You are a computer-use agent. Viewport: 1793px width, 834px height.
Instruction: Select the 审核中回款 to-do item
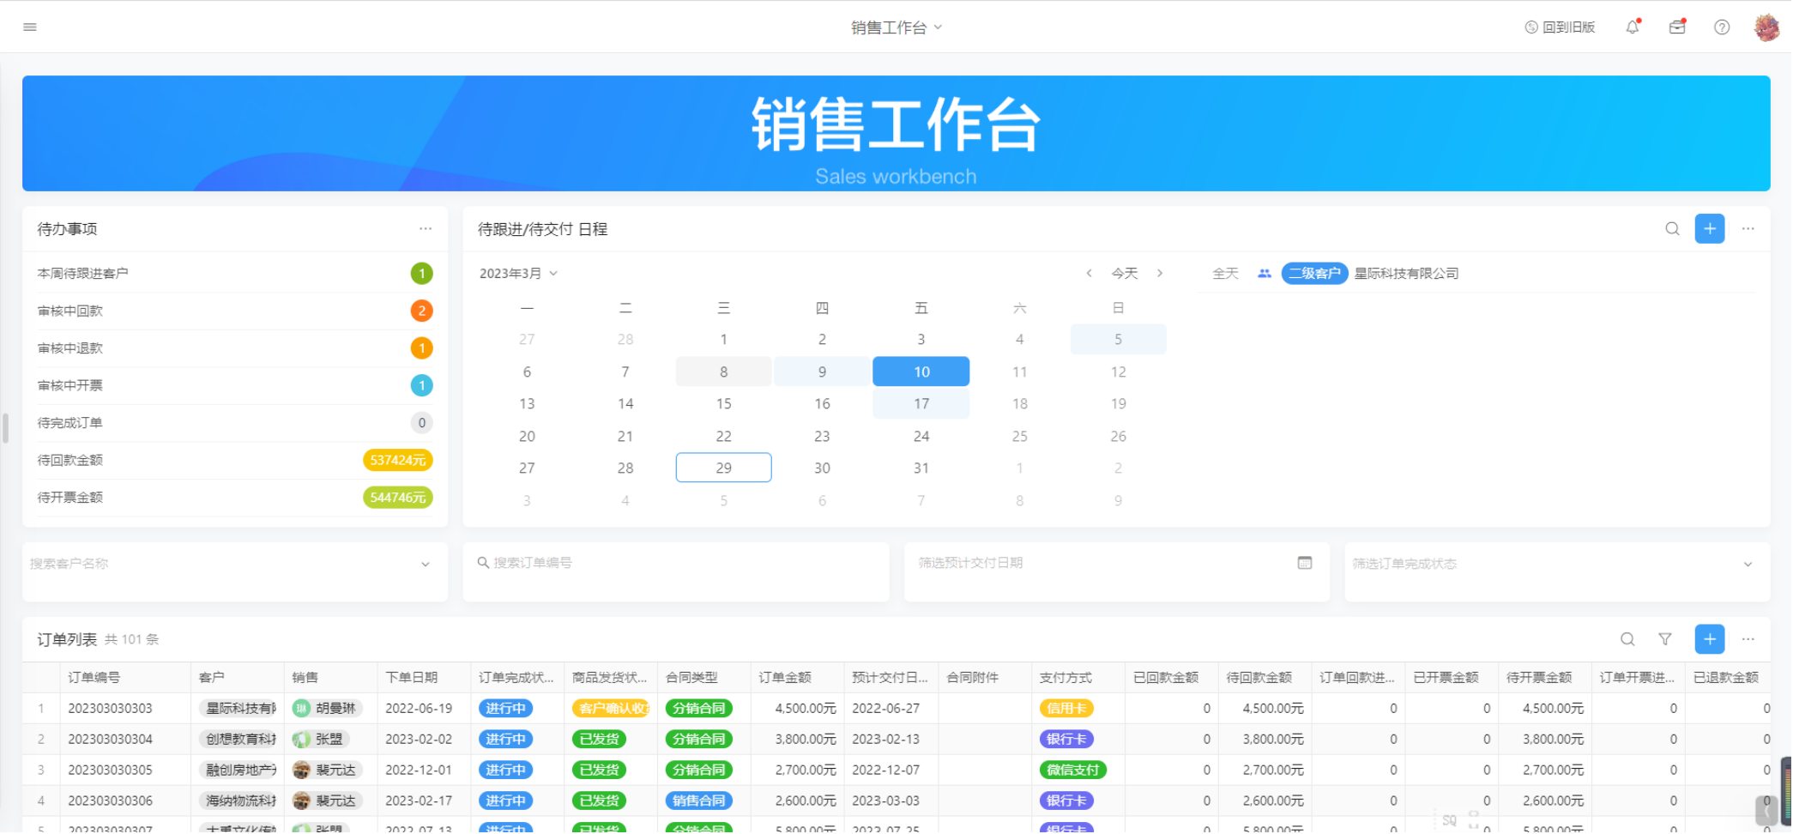point(70,311)
